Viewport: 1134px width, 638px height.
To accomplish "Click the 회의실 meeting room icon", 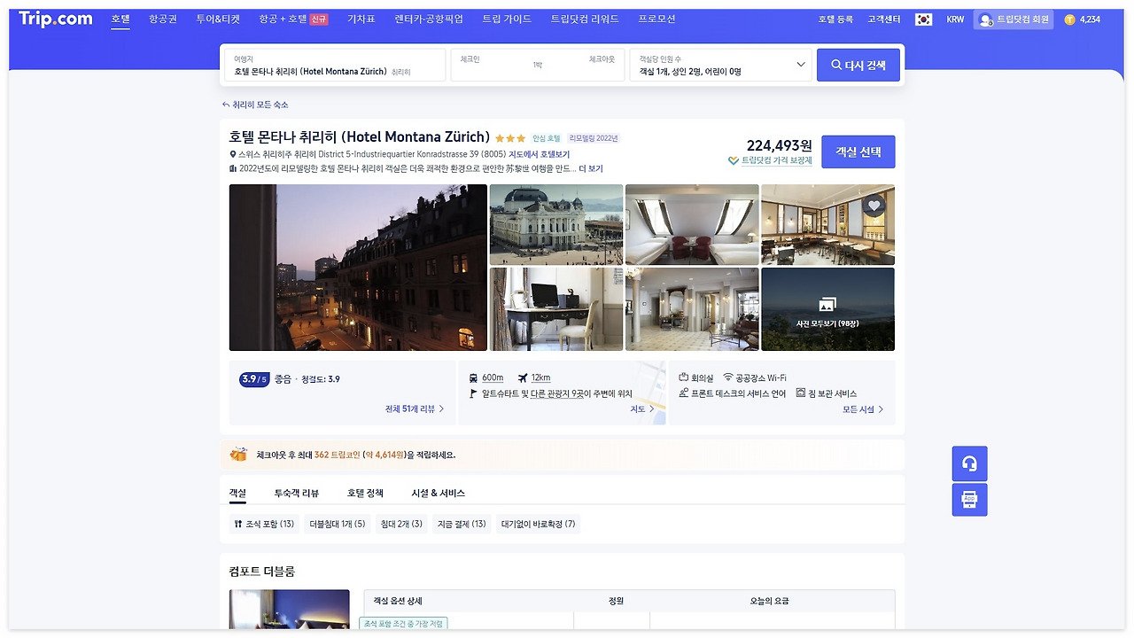I will pos(684,377).
